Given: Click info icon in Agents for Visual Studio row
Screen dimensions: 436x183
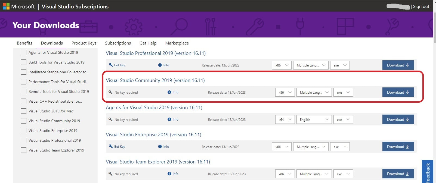Looking at the screenshot, I should [x=169, y=119].
